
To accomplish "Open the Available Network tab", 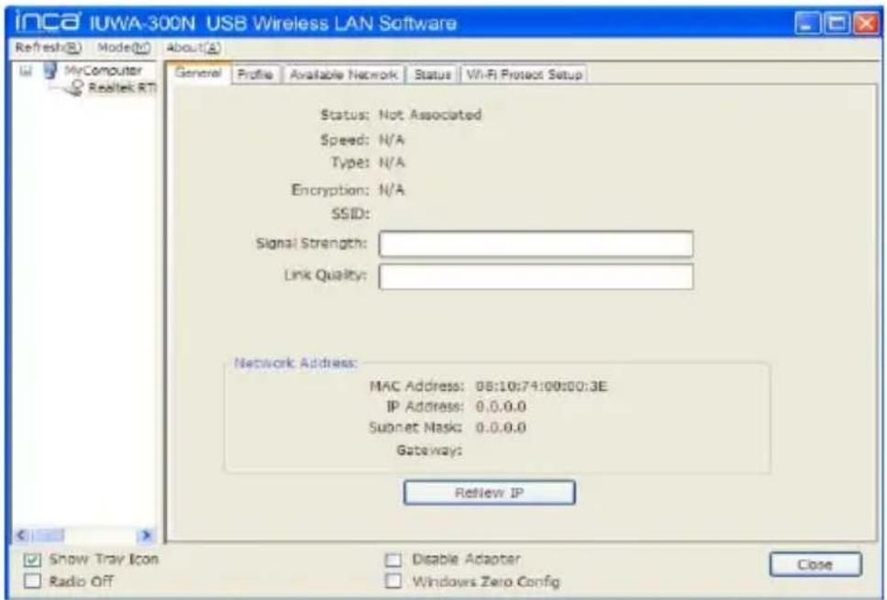I will point(343,74).
